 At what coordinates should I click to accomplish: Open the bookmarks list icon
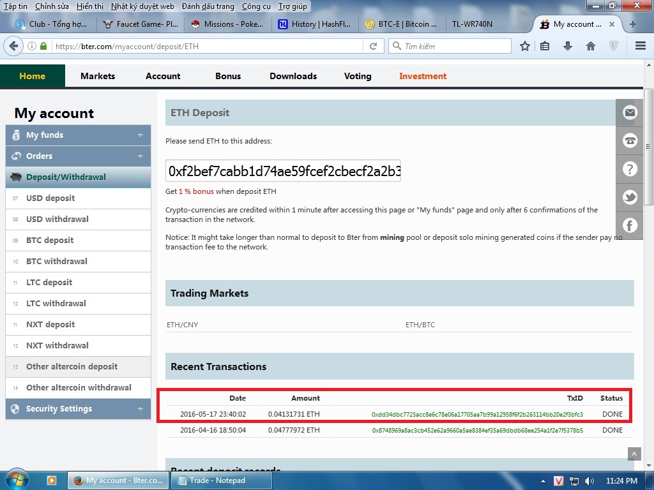pyautogui.click(x=545, y=46)
